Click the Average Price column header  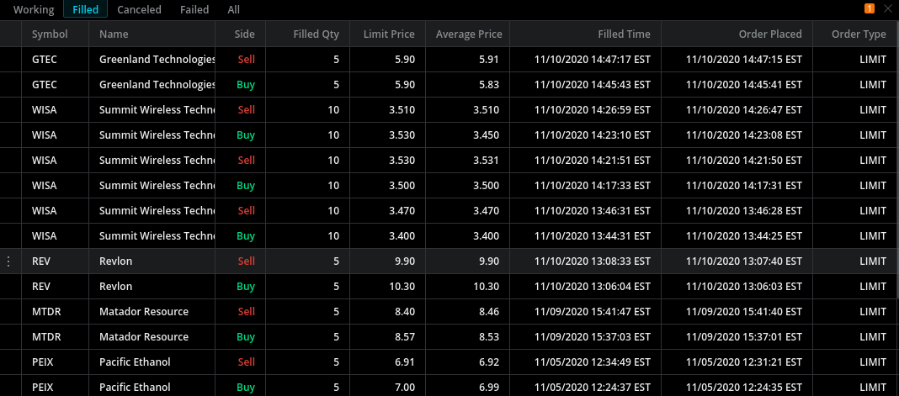pos(469,34)
